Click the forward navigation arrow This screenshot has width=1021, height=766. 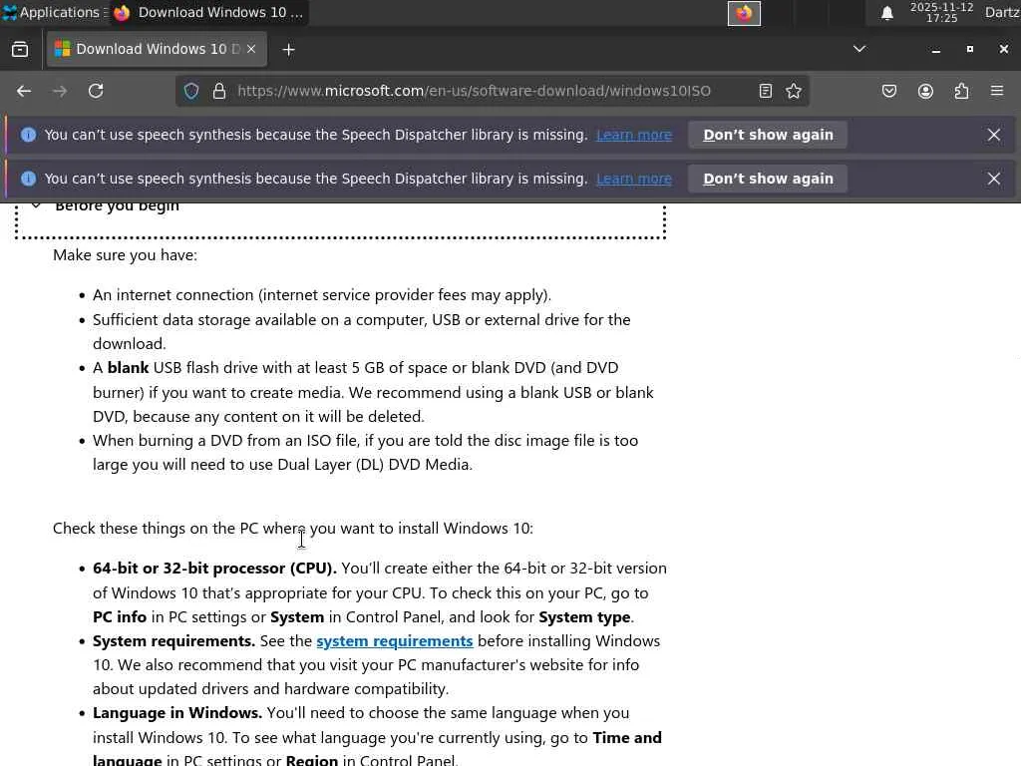(60, 91)
